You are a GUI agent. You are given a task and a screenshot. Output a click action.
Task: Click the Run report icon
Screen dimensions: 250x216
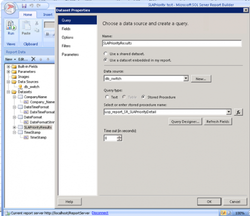11,25
